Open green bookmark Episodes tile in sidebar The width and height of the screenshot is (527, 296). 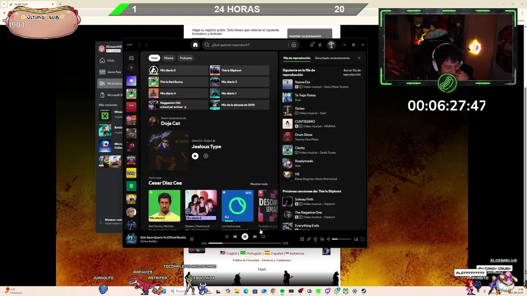pyautogui.click(x=131, y=186)
